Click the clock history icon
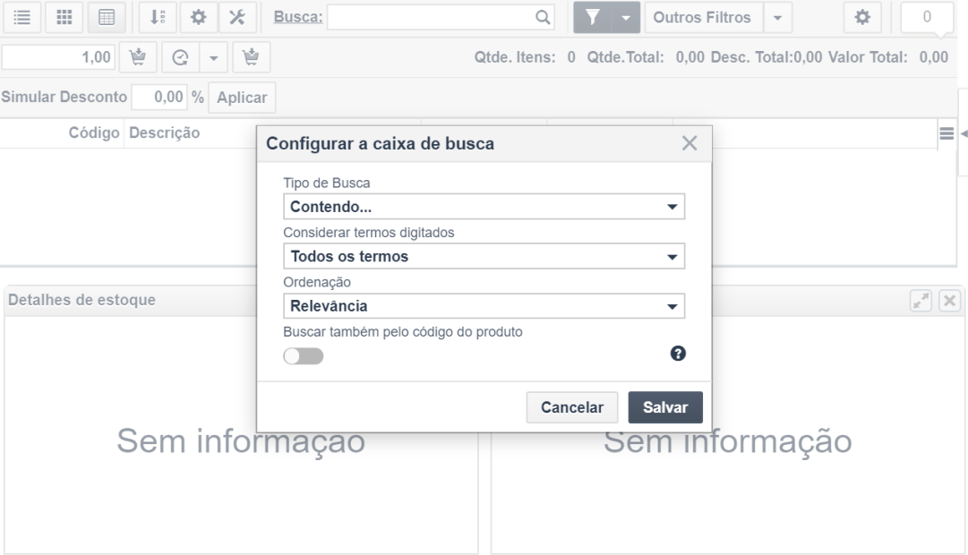968x555 pixels. click(180, 57)
